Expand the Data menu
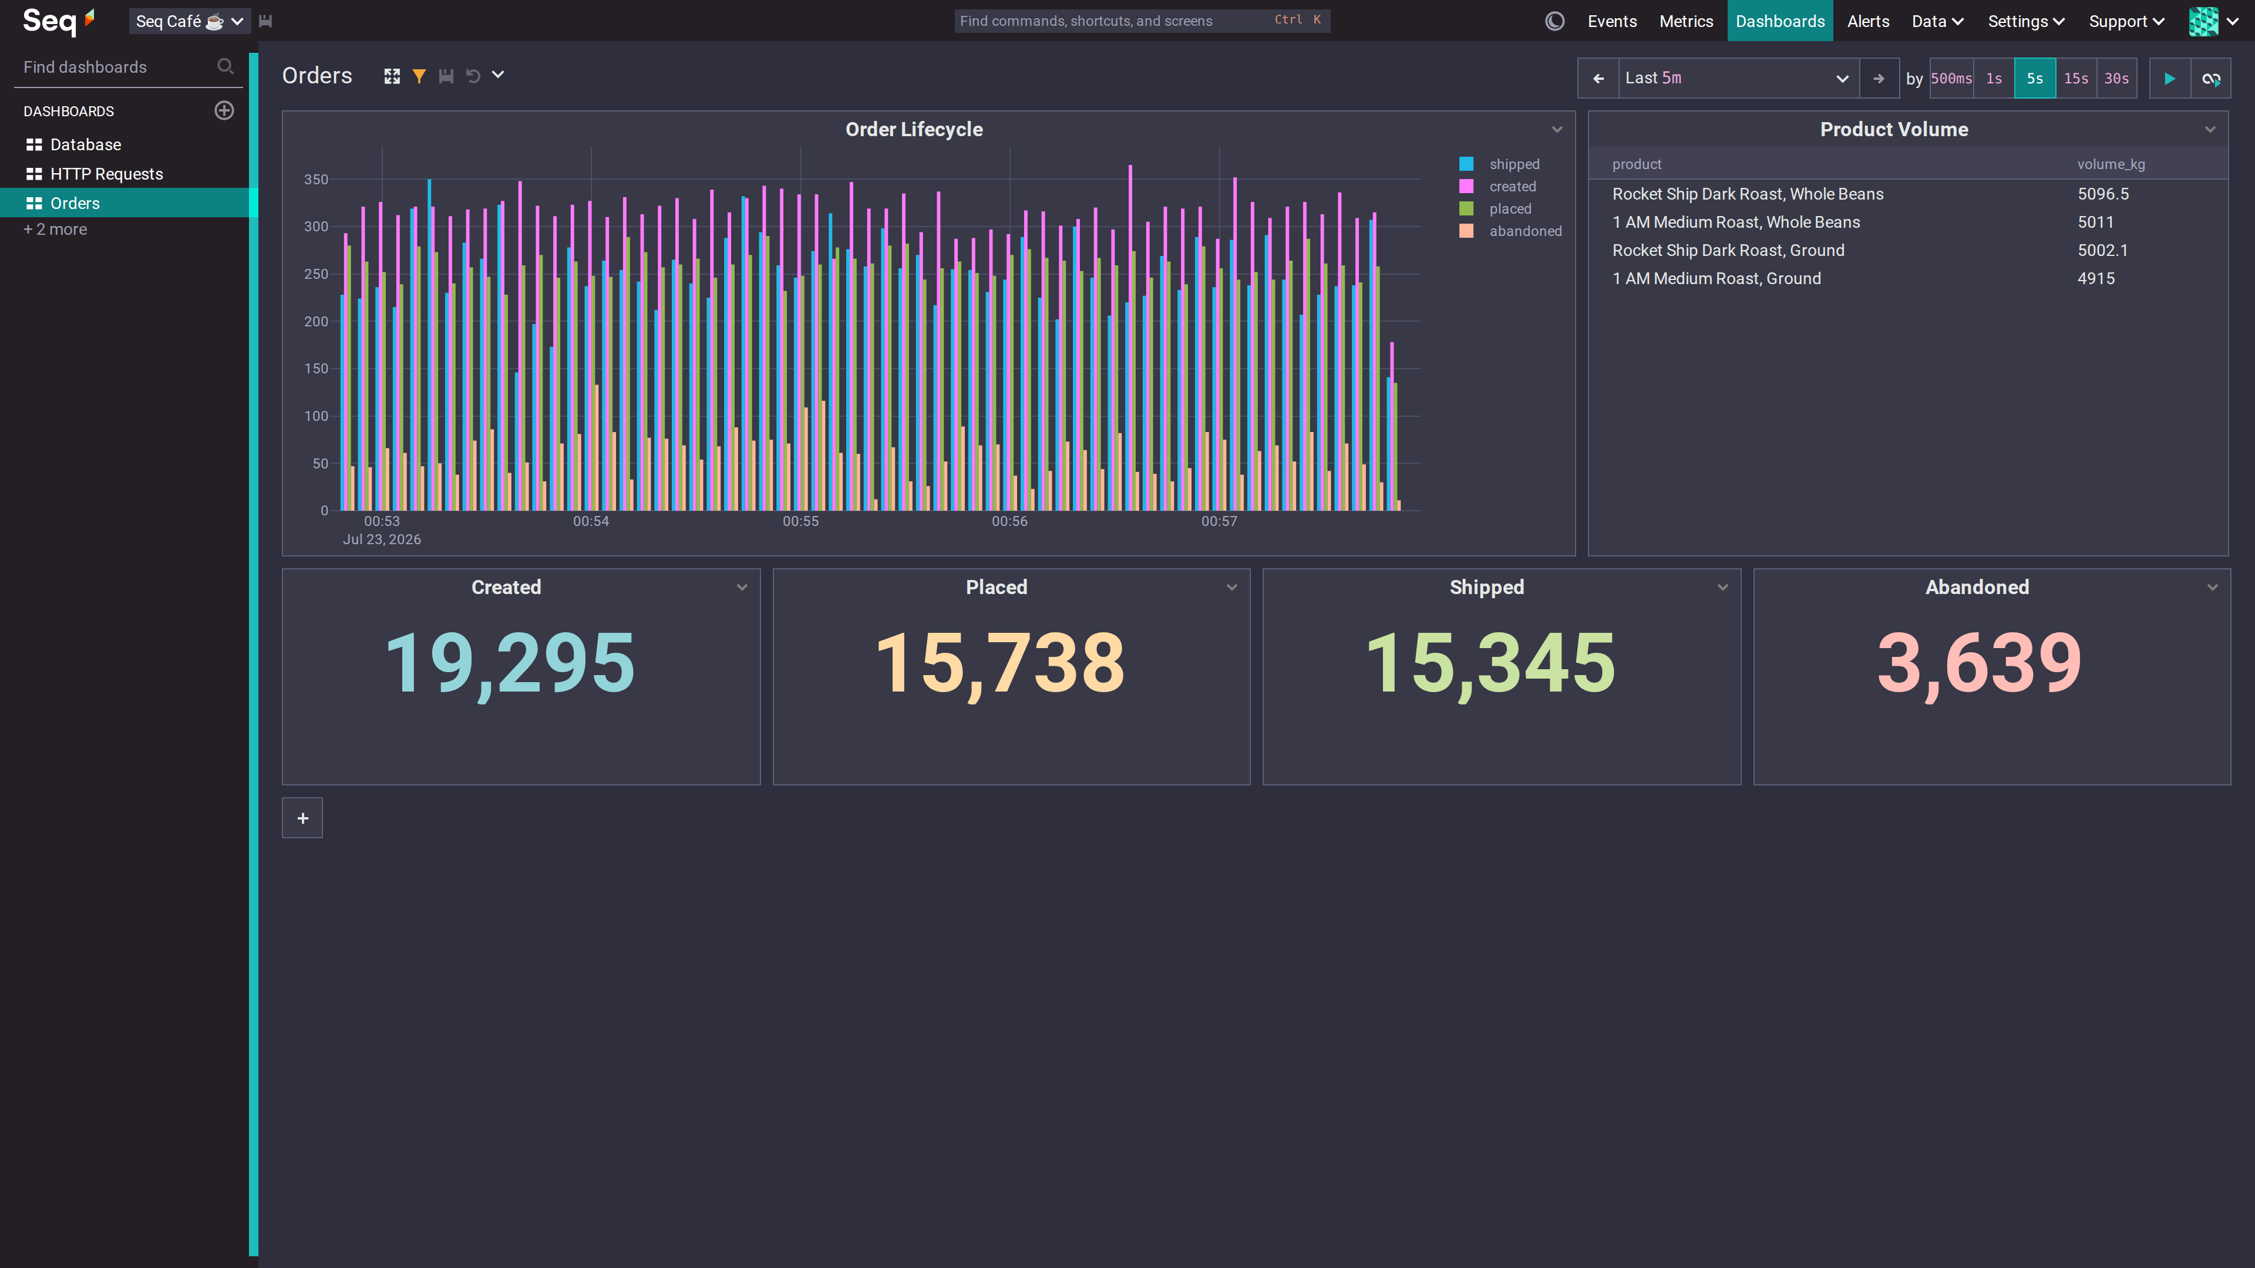The width and height of the screenshot is (2255, 1268). pos(1937,21)
